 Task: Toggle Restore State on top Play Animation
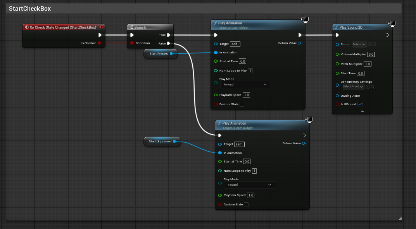coord(242,104)
